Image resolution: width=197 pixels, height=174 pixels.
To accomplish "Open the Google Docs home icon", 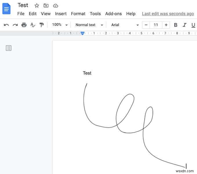I will (6, 9).
